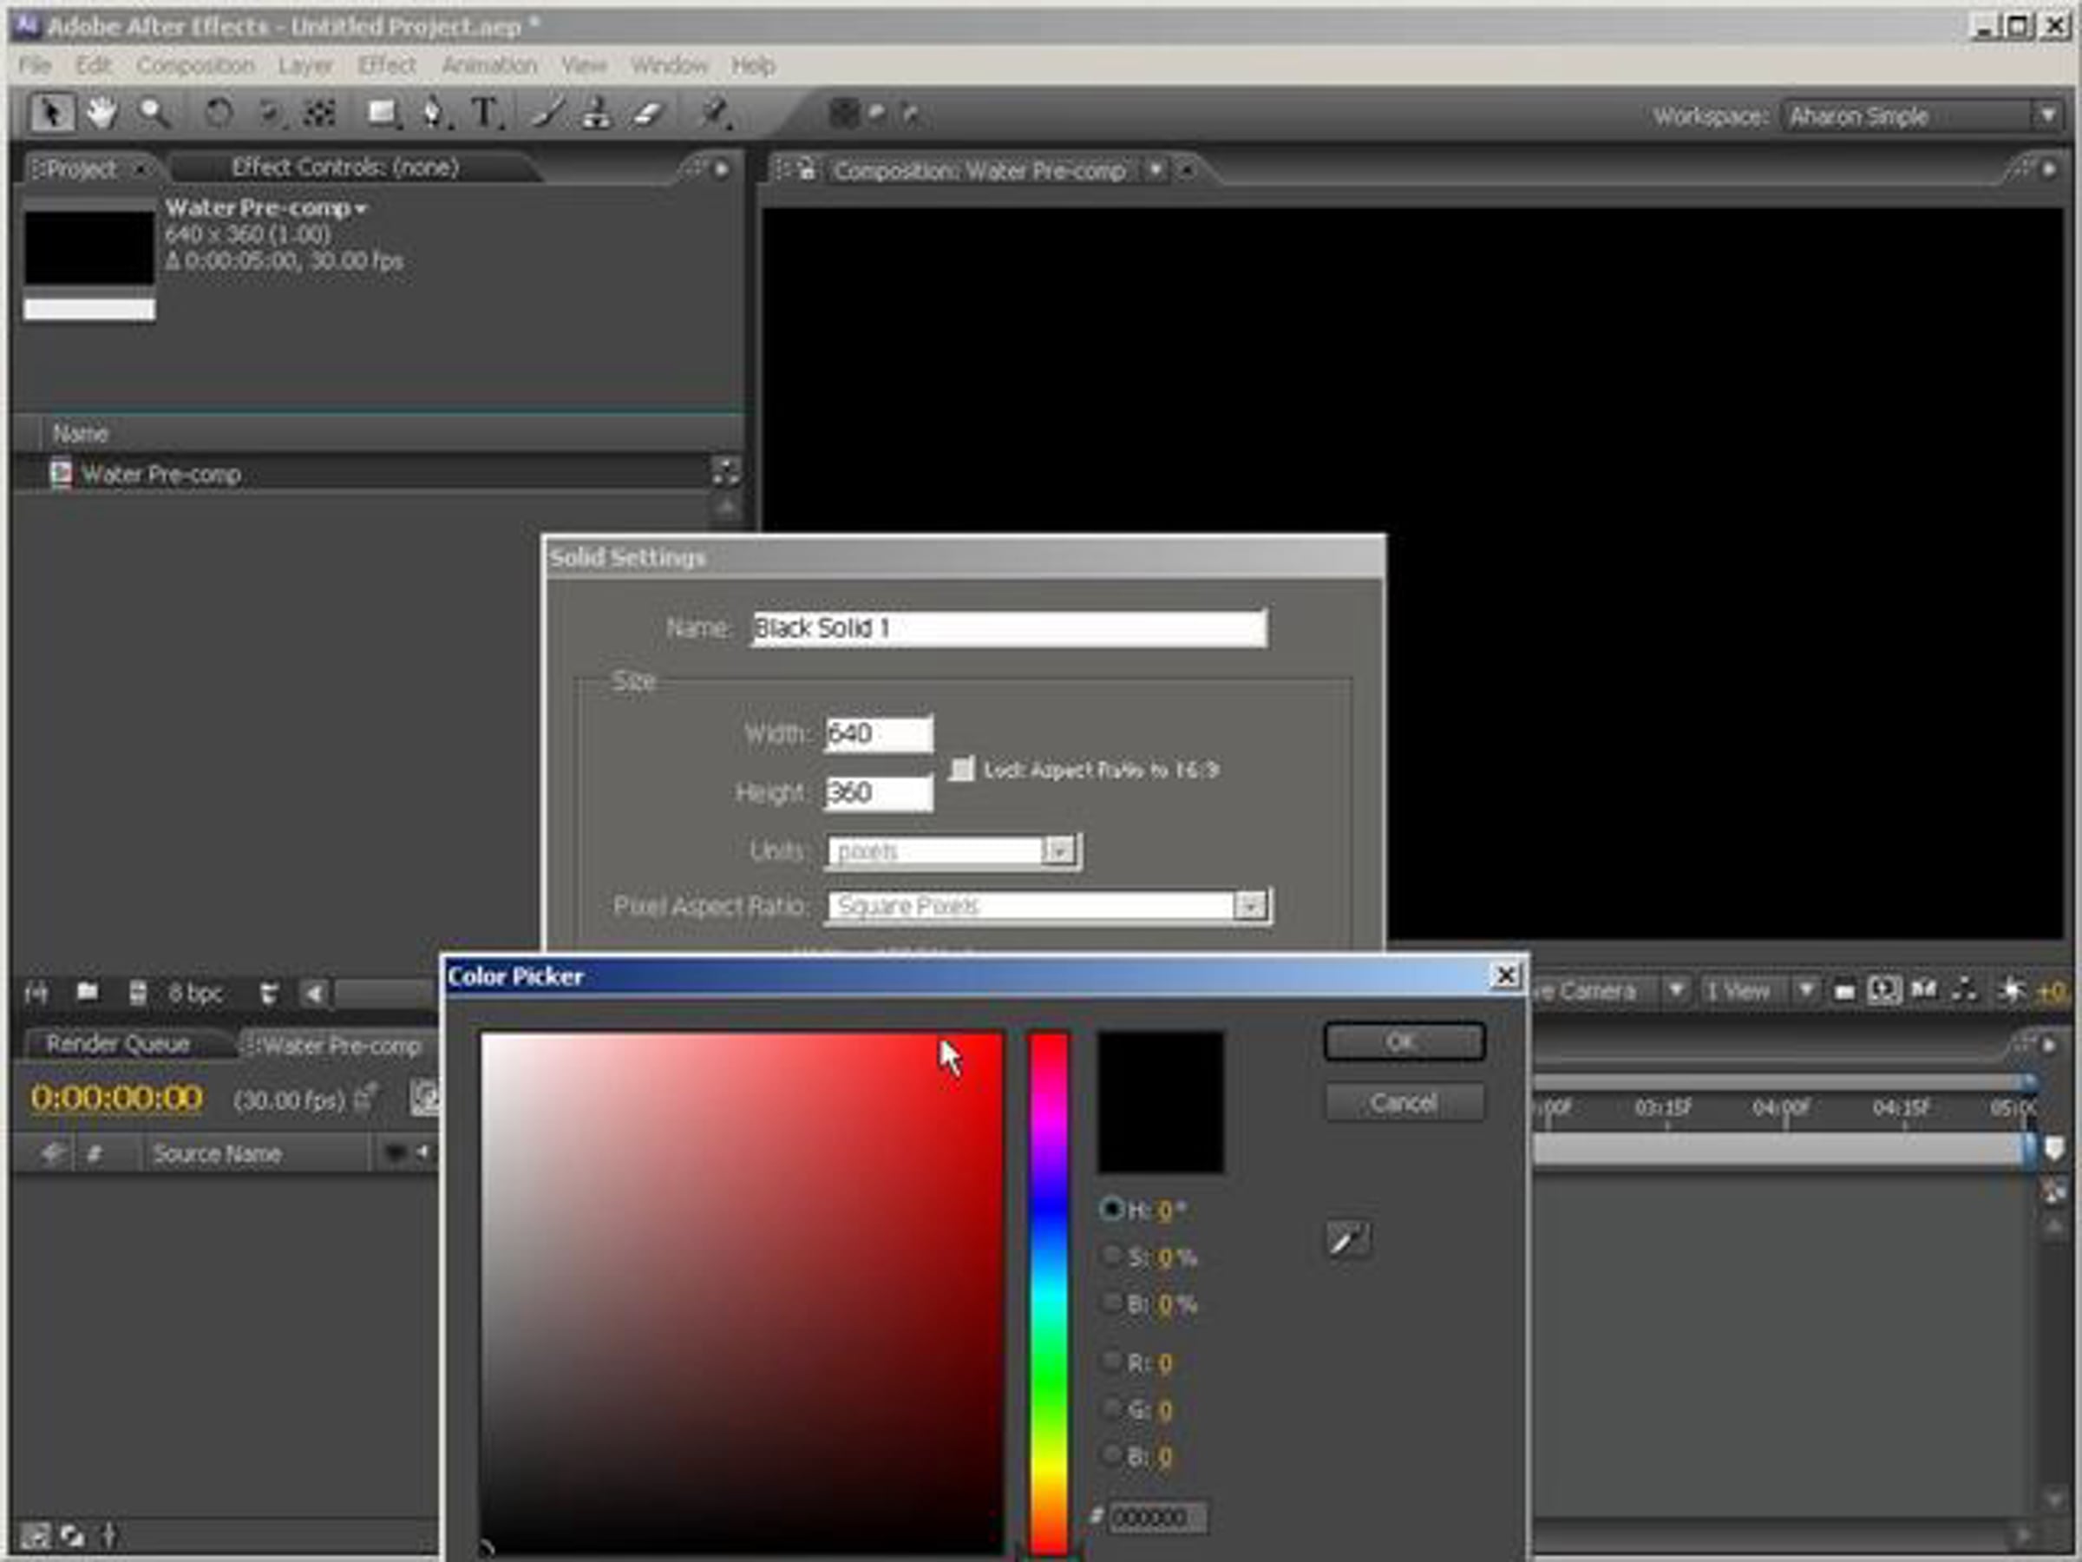Viewport: 2082px width, 1562px height.
Task: Switch to the Render Queue tab
Action: point(119,1044)
